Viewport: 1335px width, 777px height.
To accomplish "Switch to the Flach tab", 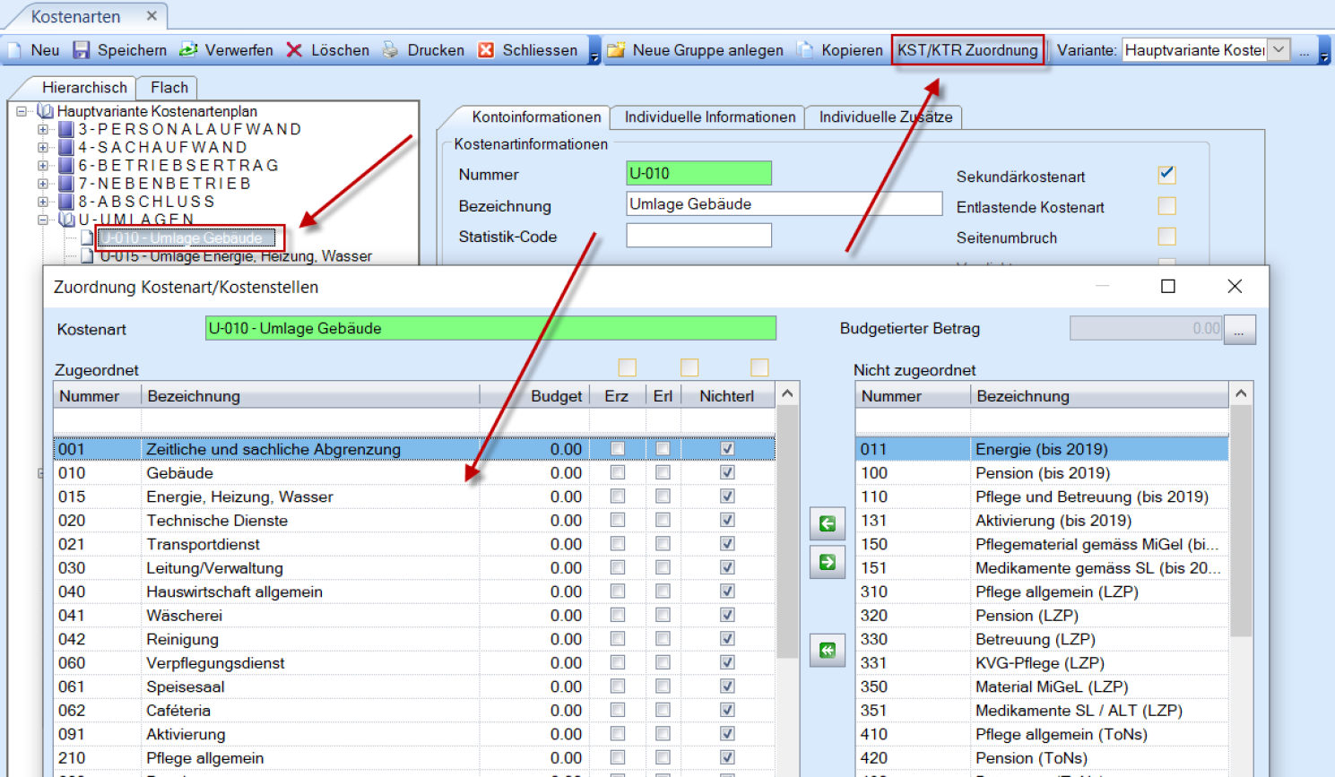I will click(x=169, y=88).
